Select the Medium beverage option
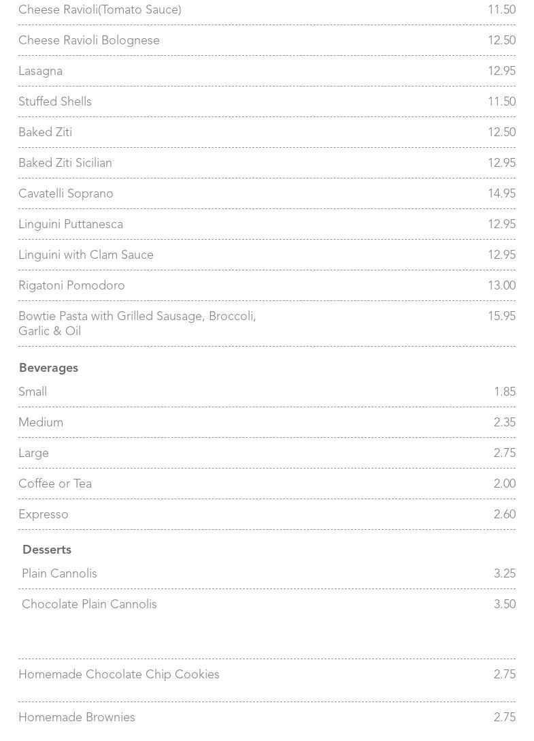This screenshot has height=741, width=534. click(x=41, y=423)
